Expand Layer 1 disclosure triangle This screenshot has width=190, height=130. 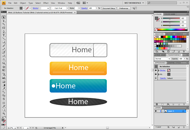(163, 111)
